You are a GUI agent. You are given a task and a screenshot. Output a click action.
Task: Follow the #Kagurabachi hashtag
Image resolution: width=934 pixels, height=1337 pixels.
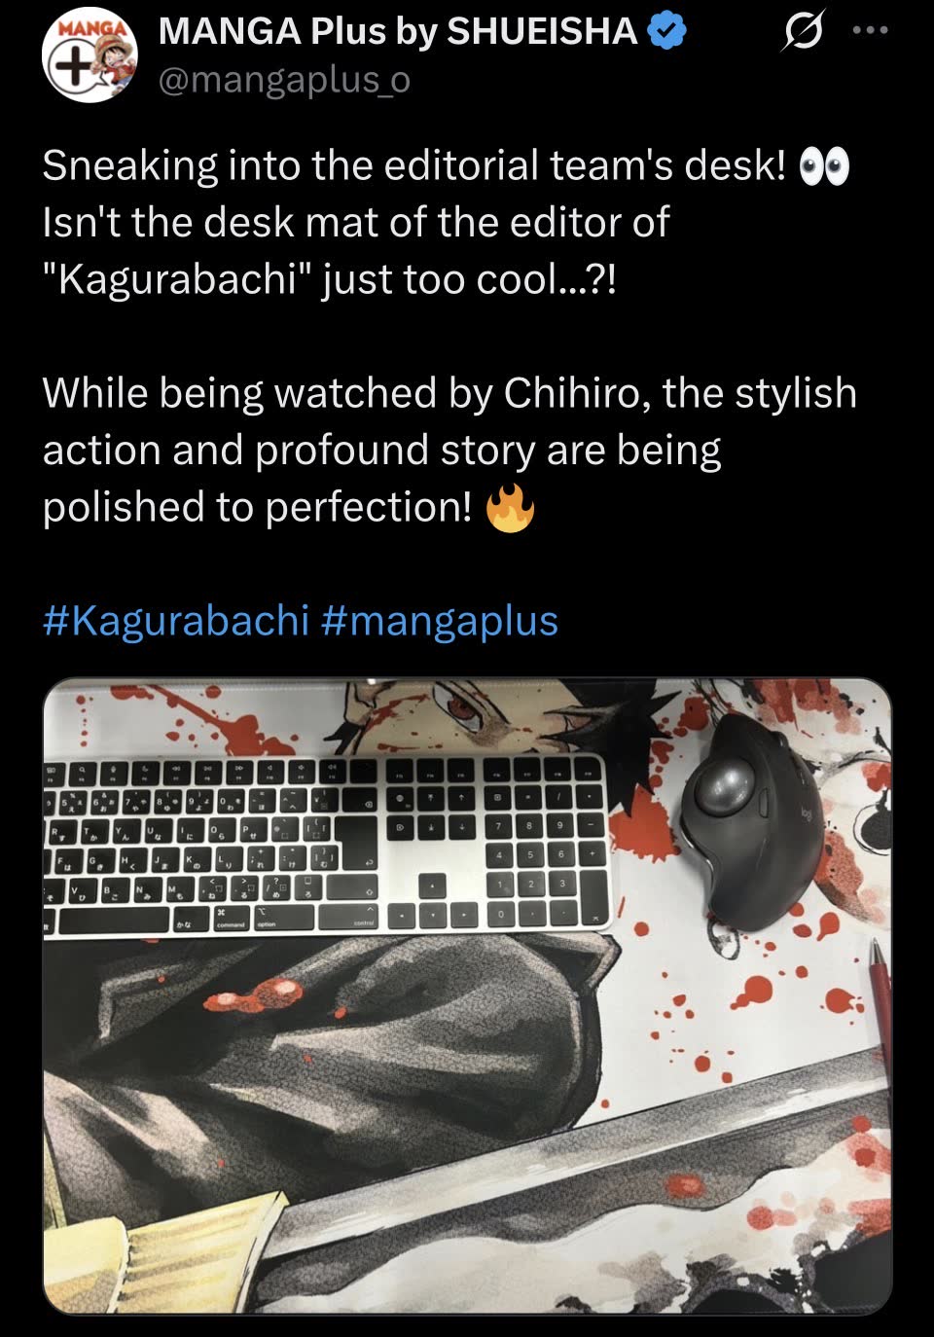tap(176, 620)
